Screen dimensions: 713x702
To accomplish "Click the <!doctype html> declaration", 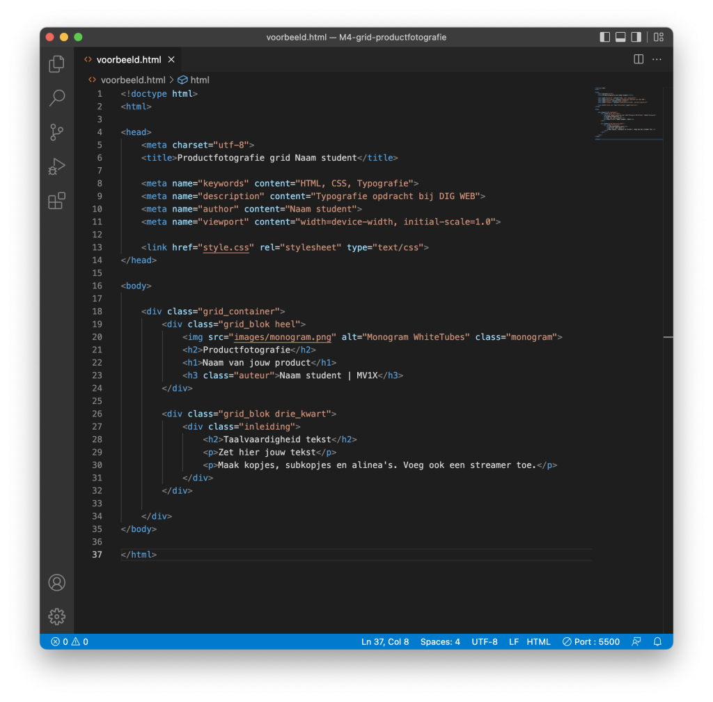I will (x=159, y=93).
